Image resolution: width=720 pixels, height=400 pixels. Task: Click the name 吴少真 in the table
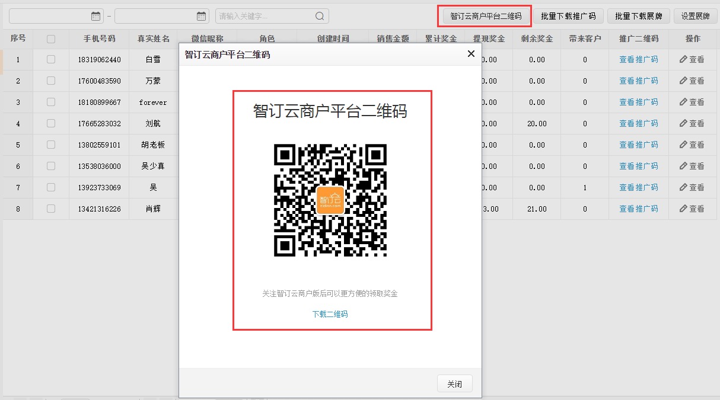pos(153,167)
